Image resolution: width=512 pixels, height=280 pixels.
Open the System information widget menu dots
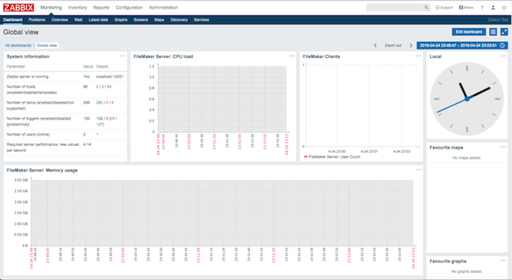[x=123, y=56]
